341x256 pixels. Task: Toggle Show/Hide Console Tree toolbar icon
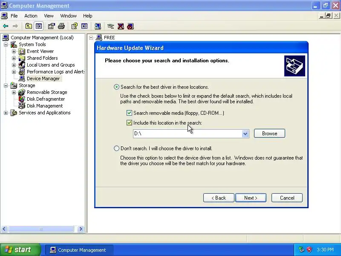coord(39,26)
